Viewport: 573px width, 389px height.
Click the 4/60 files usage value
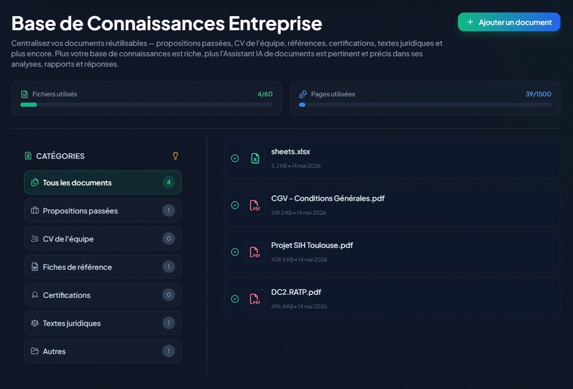point(265,94)
